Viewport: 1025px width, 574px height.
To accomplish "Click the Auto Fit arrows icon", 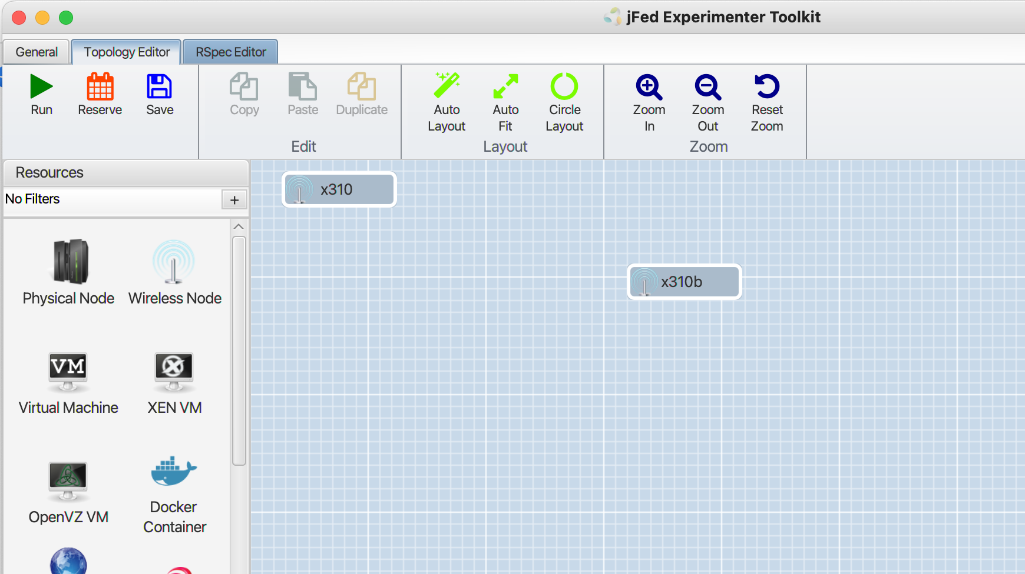I will click(505, 87).
